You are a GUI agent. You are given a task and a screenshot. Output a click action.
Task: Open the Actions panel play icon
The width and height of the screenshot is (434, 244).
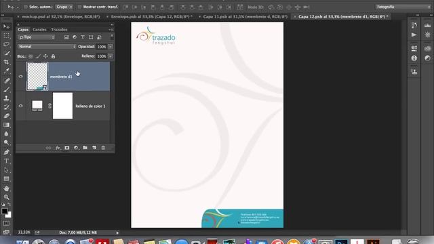coord(414,35)
